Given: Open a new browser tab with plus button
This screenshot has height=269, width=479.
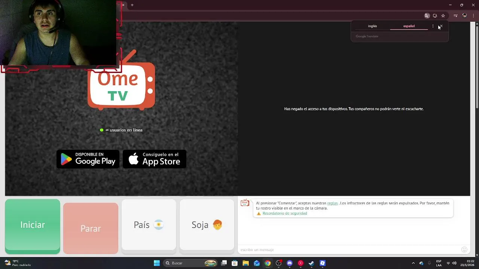Looking at the screenshot, I should pos(132,5).
